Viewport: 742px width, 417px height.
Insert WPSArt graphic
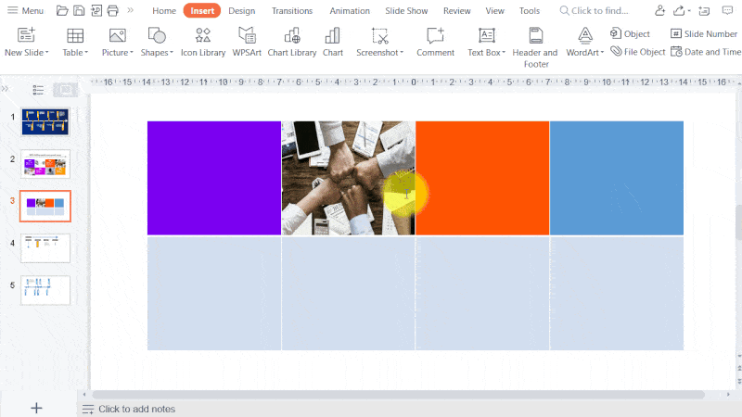[247, 42]
